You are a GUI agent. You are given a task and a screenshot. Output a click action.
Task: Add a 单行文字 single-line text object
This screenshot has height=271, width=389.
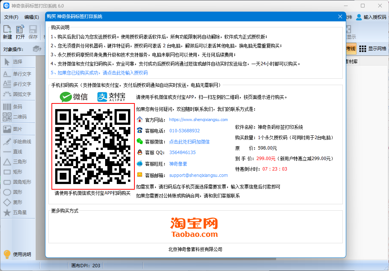tap(17, 74)
